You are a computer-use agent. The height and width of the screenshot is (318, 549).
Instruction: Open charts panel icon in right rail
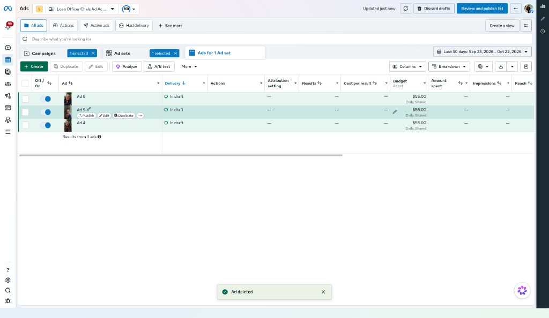(543, 6)
